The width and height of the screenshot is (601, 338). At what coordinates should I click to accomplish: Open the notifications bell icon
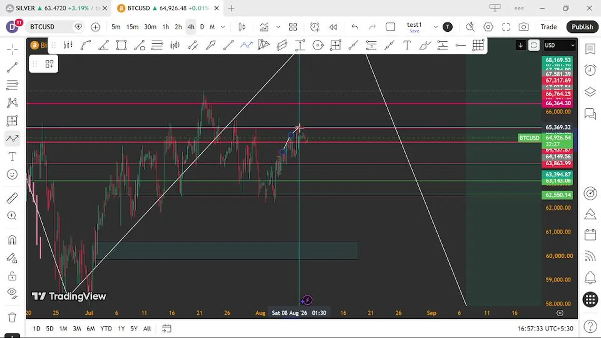pos(590,277)
